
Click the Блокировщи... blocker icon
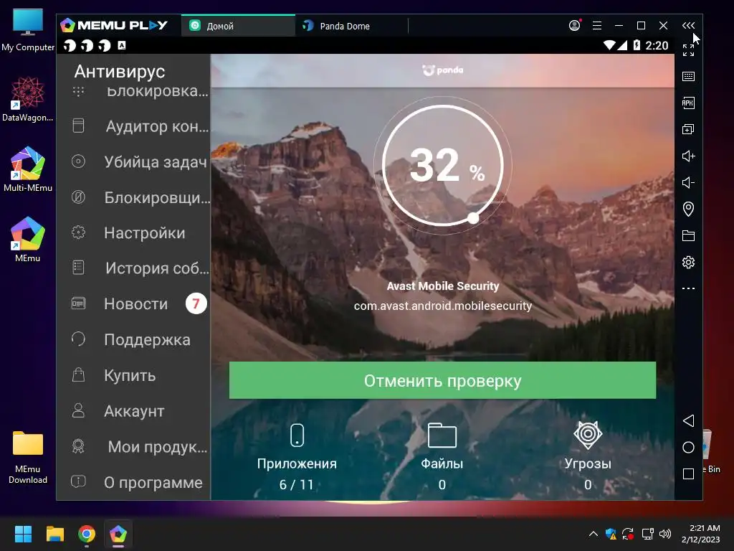click(78, 197)
